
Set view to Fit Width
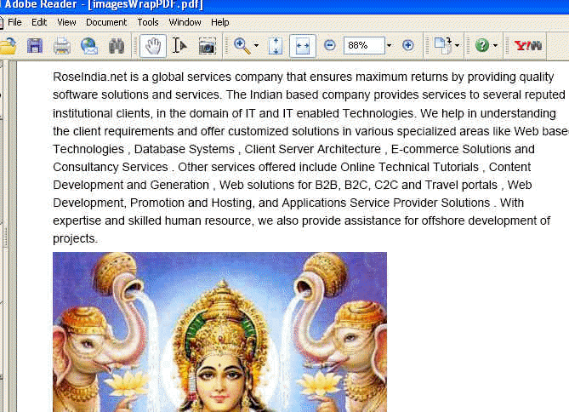click(x=303, y=46)
